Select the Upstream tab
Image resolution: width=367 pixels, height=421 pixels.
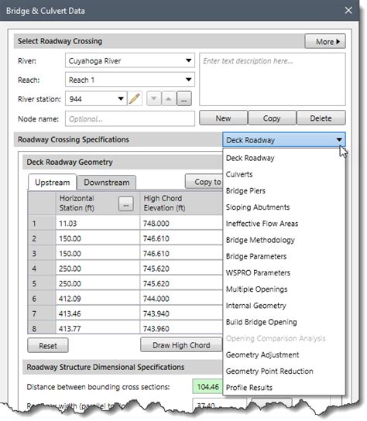[52, 183]
